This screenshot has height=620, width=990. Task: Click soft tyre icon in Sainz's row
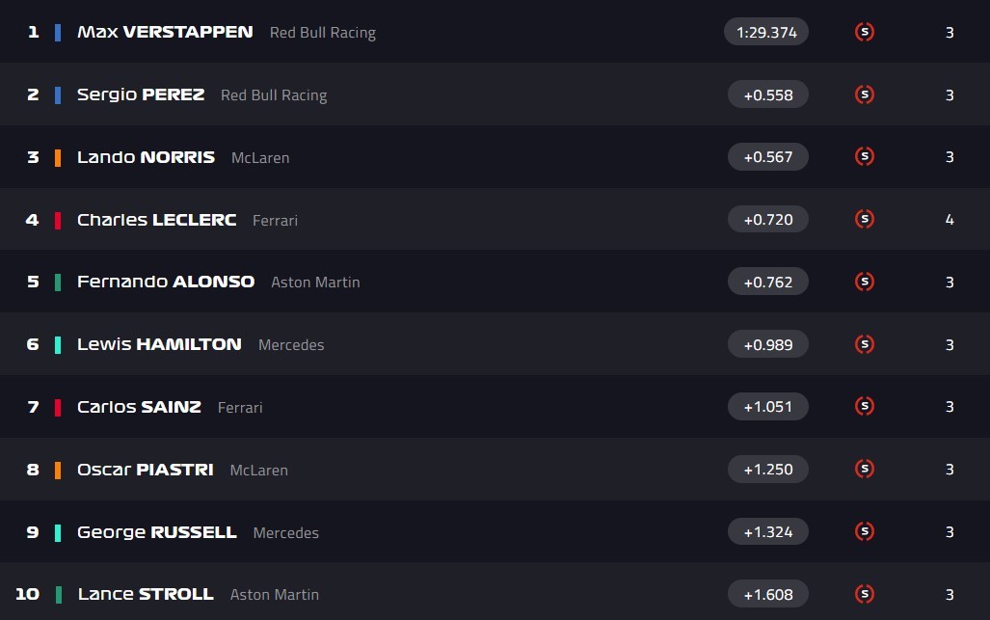coord(865,406)
